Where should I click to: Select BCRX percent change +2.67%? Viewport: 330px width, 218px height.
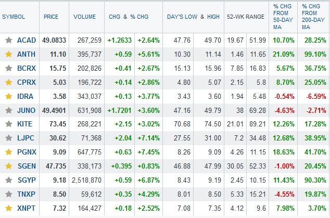[x=148, y=68]
